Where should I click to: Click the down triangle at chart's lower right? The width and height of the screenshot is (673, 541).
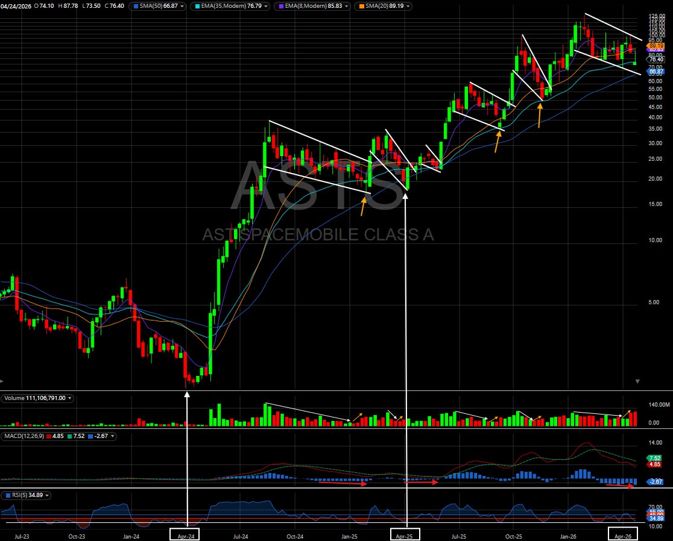(x=637, y=381)
